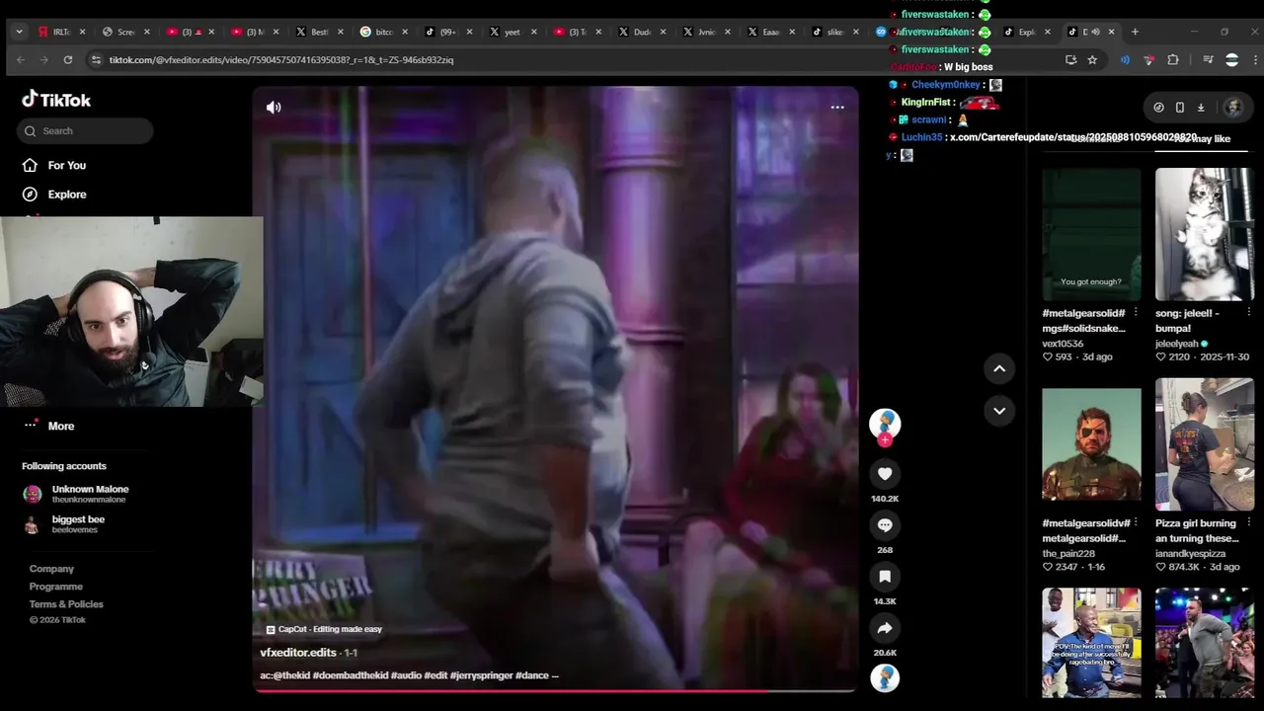Screen dimensions: 1264x711
Task: Open the Terms & Policies footer link
Action: point(66,604)
